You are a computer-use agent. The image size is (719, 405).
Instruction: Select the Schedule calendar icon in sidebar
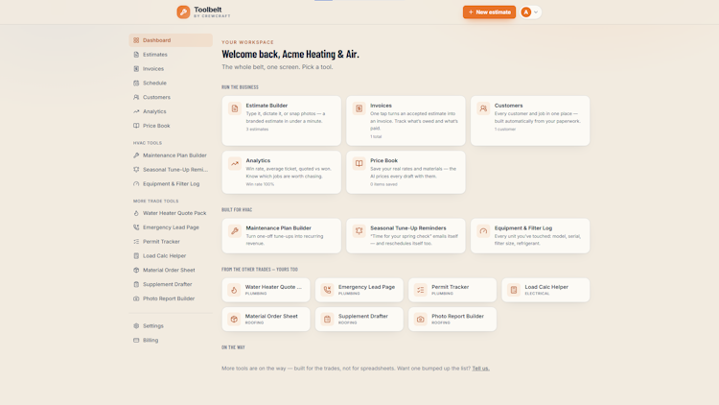(x=136, y=83)
